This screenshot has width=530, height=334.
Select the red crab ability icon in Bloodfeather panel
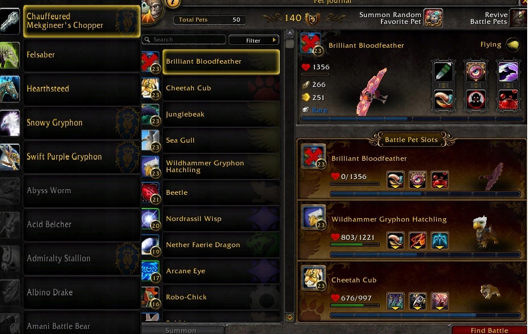508,100
